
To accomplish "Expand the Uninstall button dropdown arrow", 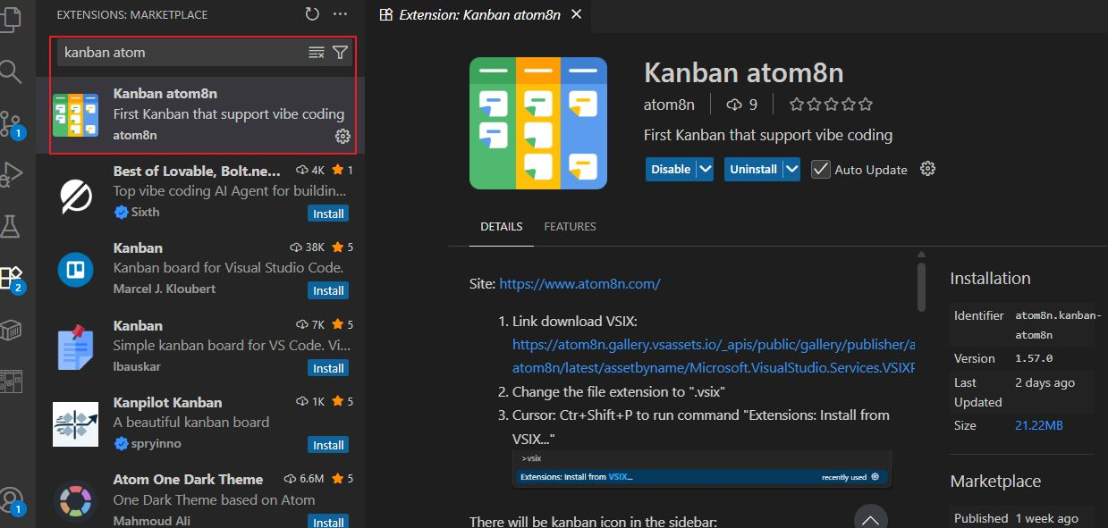I will [x=791, y=169].
